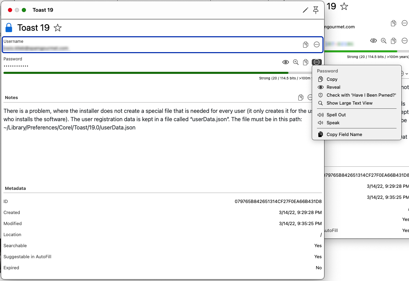Select 'Check with Have I Been Pwned?'

[x=361, y=95]
